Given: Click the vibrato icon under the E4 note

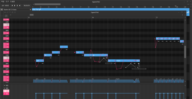Looking at the screenshot, I should click(x=66, y=50).
